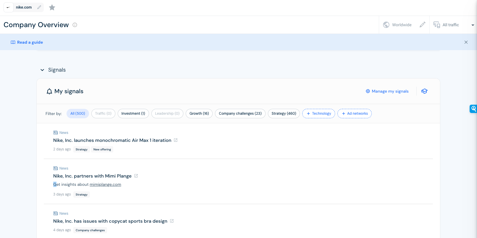Click the Company Overview page title
Viewport: 477px width, 238px height.
[x=36, y=25]
